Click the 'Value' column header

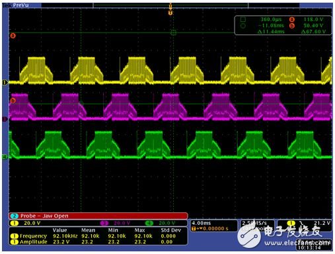[x=59, y=230]
